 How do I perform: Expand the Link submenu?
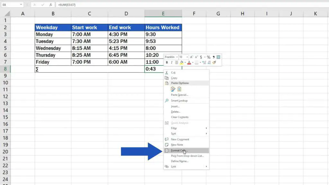tap(186, 167)
